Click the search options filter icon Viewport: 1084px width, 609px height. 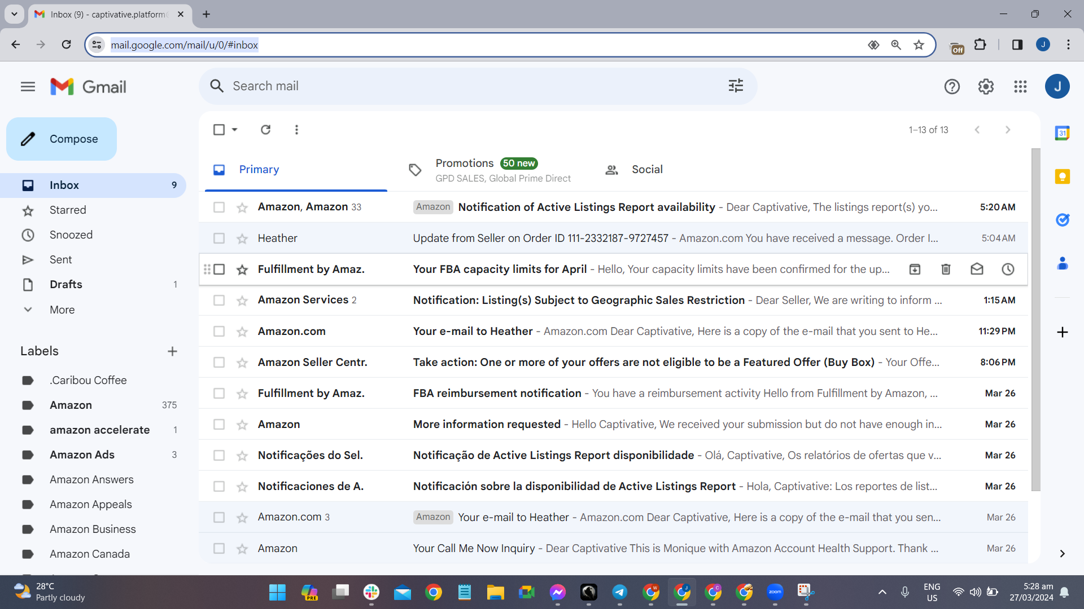coord(736,86)
